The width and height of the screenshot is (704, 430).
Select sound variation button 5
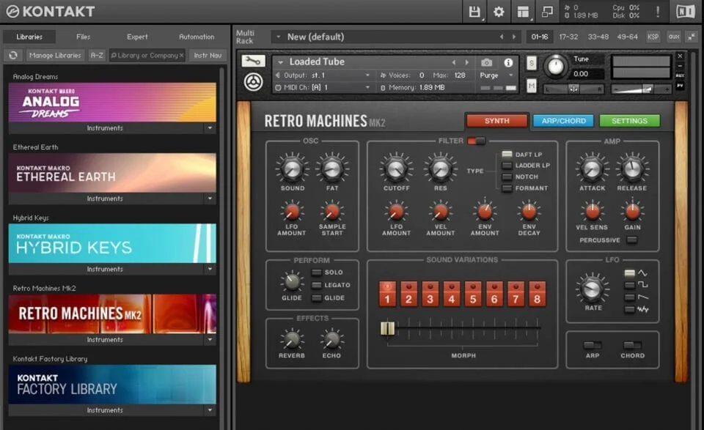click(x=473, y=294)
